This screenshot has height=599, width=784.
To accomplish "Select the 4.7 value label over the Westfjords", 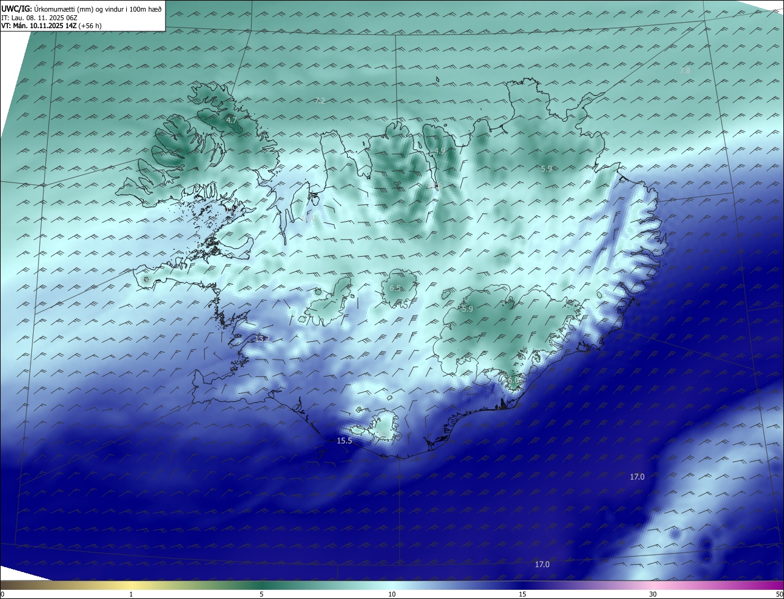I will pyautogui.click(x=231, y=121).
